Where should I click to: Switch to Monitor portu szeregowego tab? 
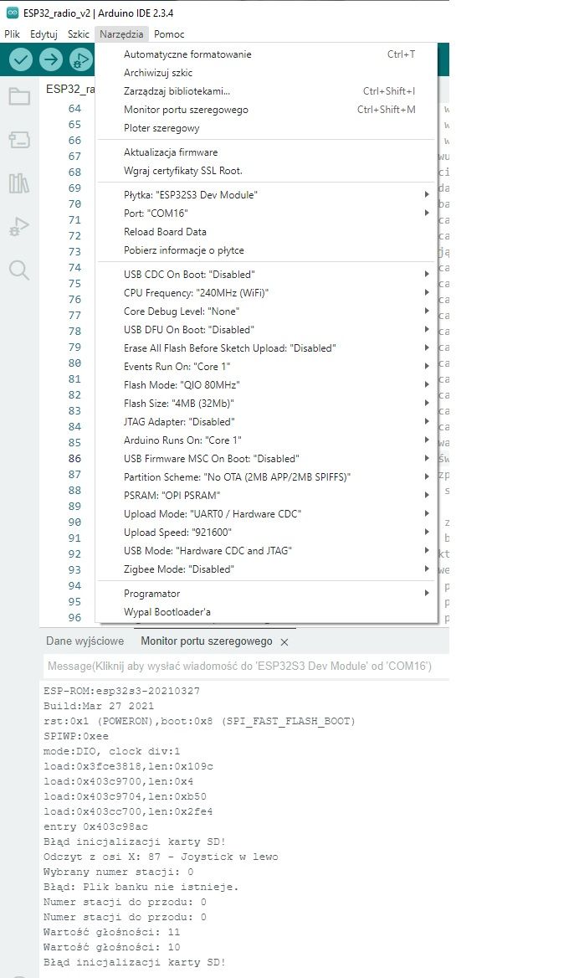coord(207,641)
